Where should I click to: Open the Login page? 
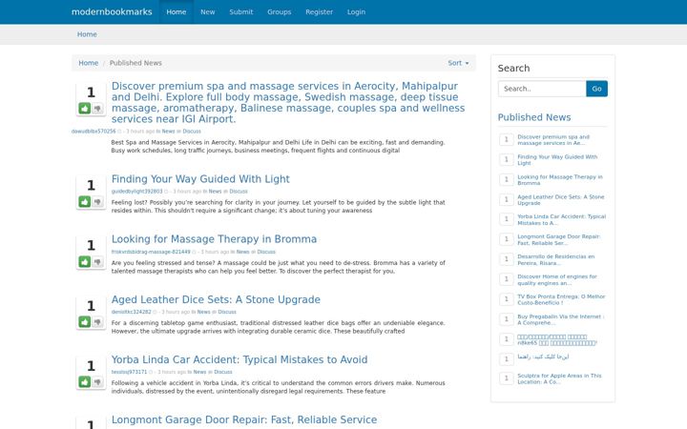[356, 11]
